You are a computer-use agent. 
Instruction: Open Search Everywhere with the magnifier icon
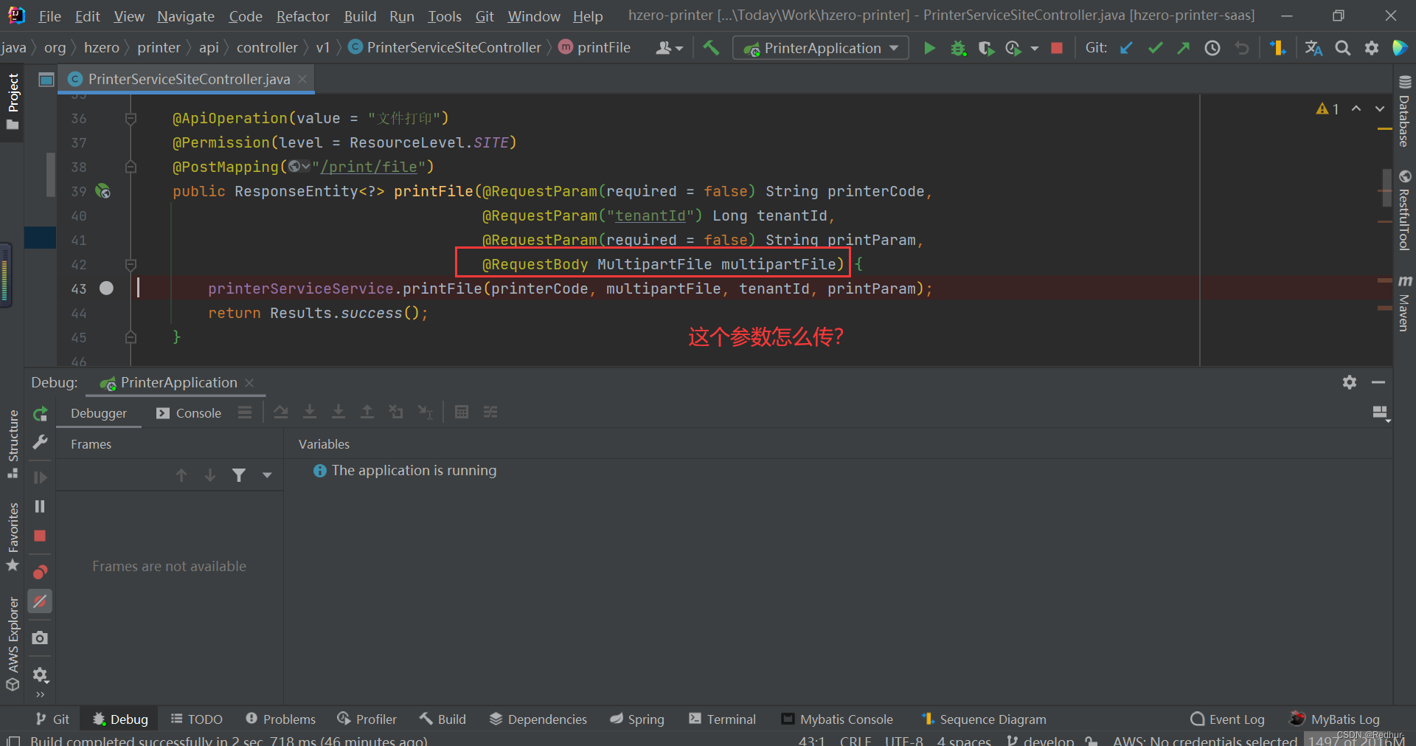click(1343, 48)
